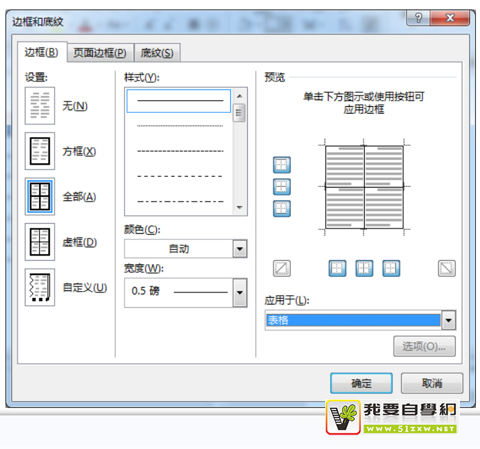This screenshot has height=449, width=480.
Task: Click the 选项(O)... button
Action: pyautogui.click(x=424, y=346)
